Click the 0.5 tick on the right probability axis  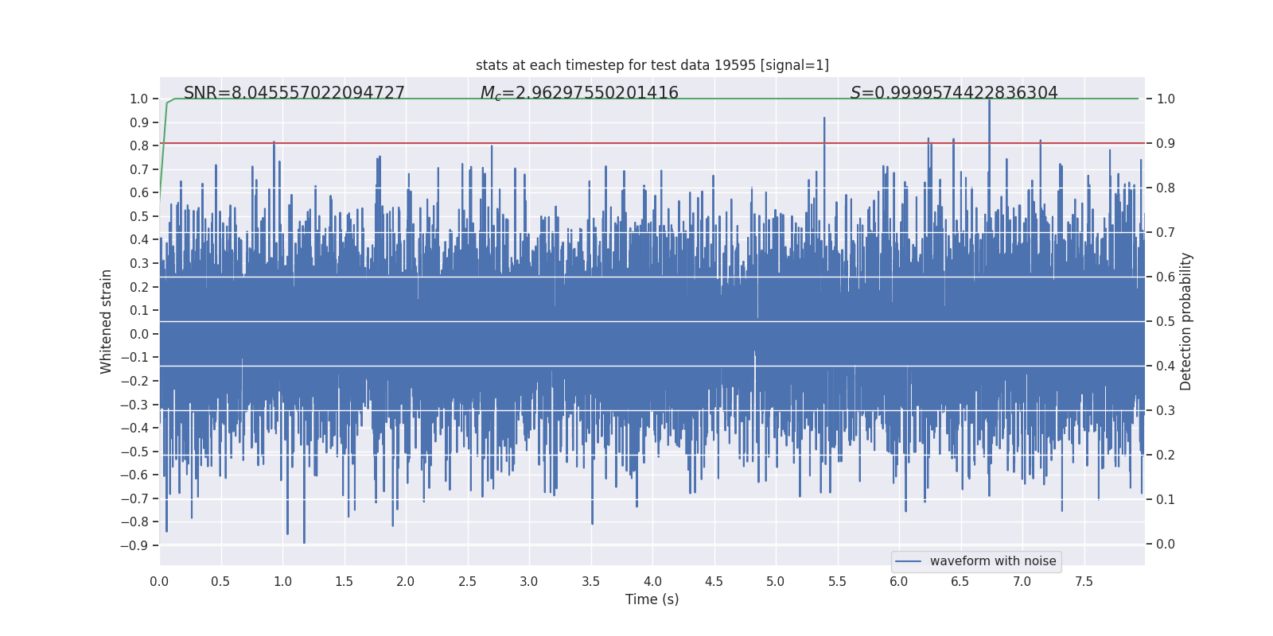point(1166,321)
